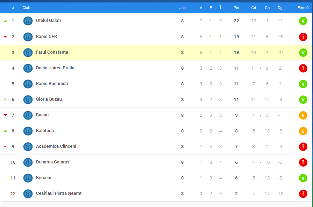Click Otelul Galati green V form badge

pos(303,21)
